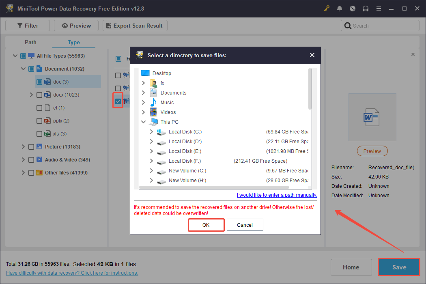Click the Preview toolbar button
The height and width of the screenshot is (284, 426).
tap(76, 26)
